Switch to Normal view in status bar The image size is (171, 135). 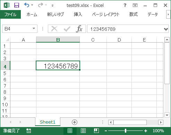(70, 131)
